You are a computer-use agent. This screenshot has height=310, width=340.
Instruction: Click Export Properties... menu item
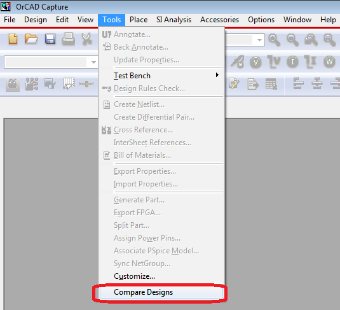(x=161, y=171)
